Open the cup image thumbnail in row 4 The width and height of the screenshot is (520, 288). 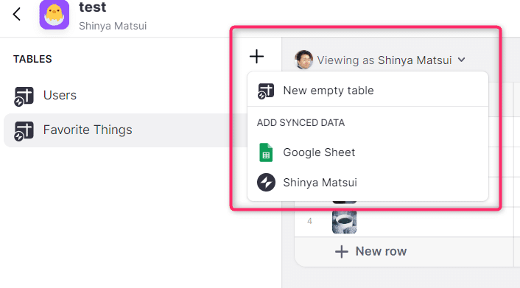344,222
